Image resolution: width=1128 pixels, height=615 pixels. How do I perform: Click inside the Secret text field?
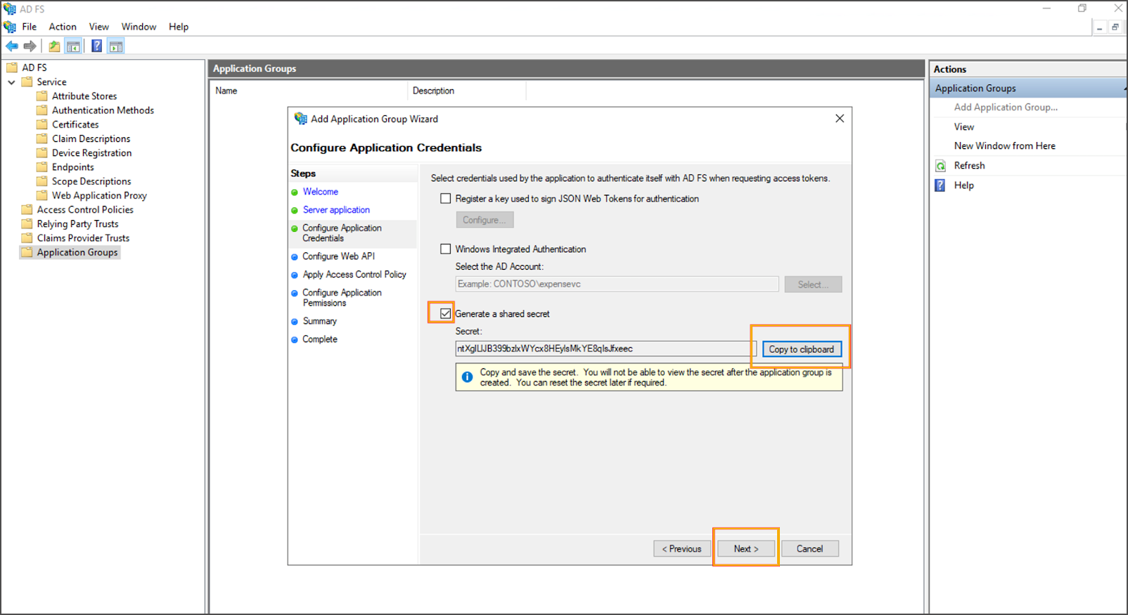(x=605, y=349)
